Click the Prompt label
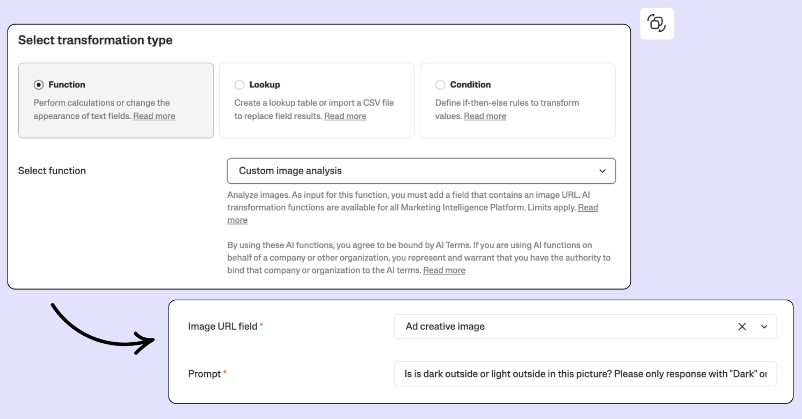The image size is (802, 419). [x=205, y=374]
